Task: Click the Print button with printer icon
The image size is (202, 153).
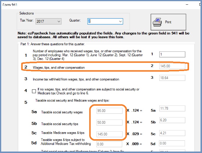Action: pos(168,22)
